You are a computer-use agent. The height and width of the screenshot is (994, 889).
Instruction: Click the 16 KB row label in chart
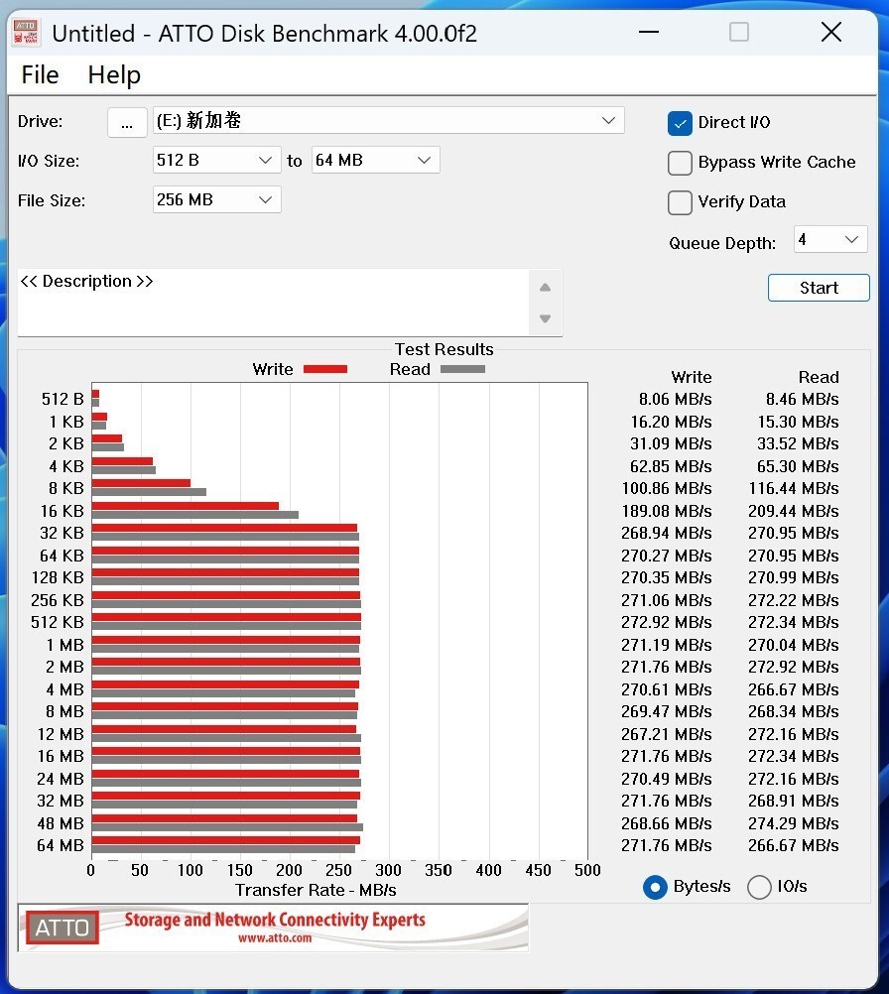click(63, 511)
